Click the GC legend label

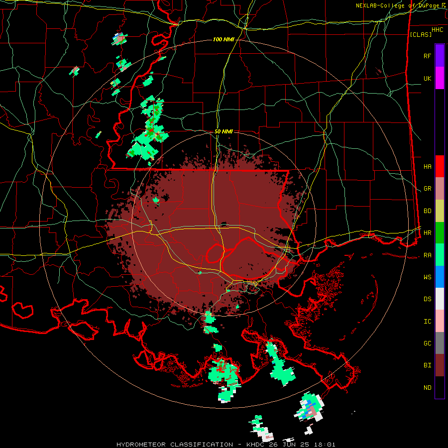(x=427, y=343)
